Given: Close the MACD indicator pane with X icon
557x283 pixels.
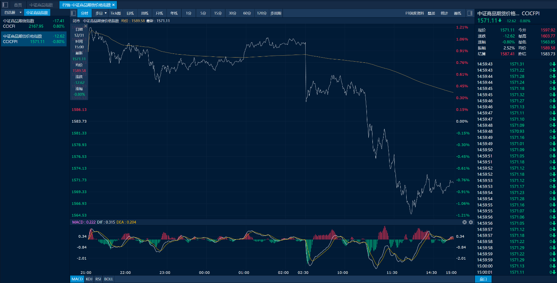Looking at the screenshot, I should point(464,222).
